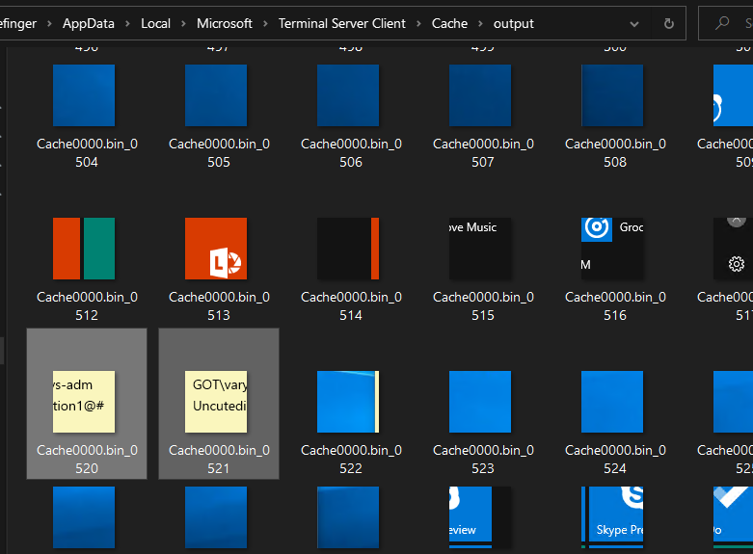This screenshot has width=753, height=554.
Task: Click file name Cache0000.bin_0504
Action: point(87,153)
